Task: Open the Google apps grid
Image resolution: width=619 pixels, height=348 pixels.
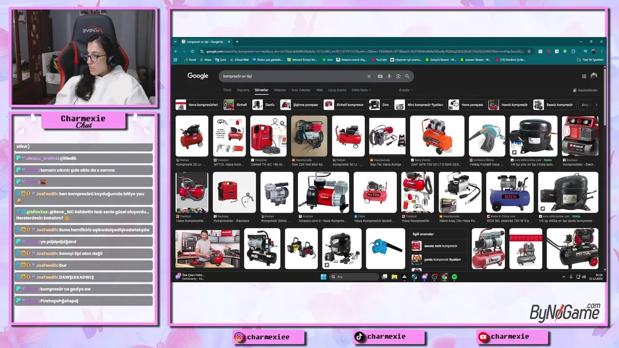Action: 584,76
